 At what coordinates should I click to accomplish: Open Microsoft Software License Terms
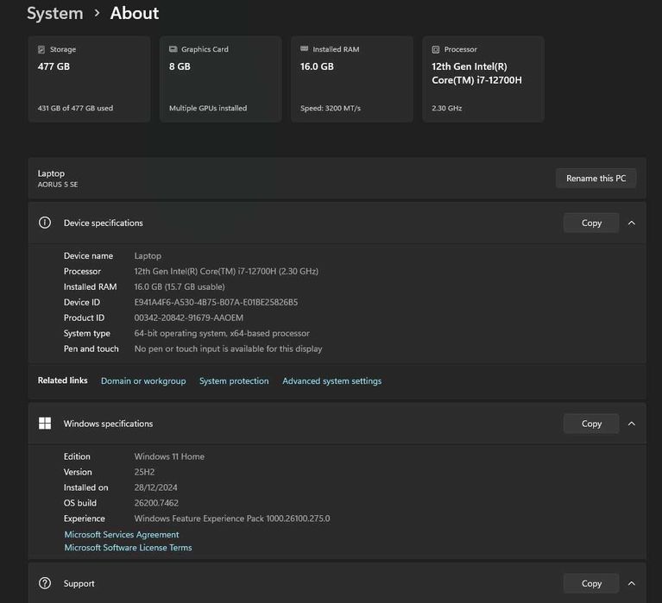click(x=128, y=547)
